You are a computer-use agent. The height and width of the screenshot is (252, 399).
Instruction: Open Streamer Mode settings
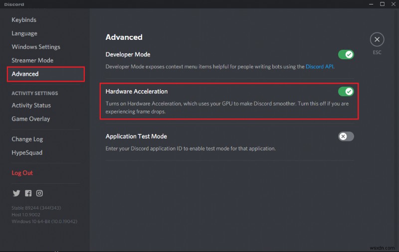(x=32, y=60)
